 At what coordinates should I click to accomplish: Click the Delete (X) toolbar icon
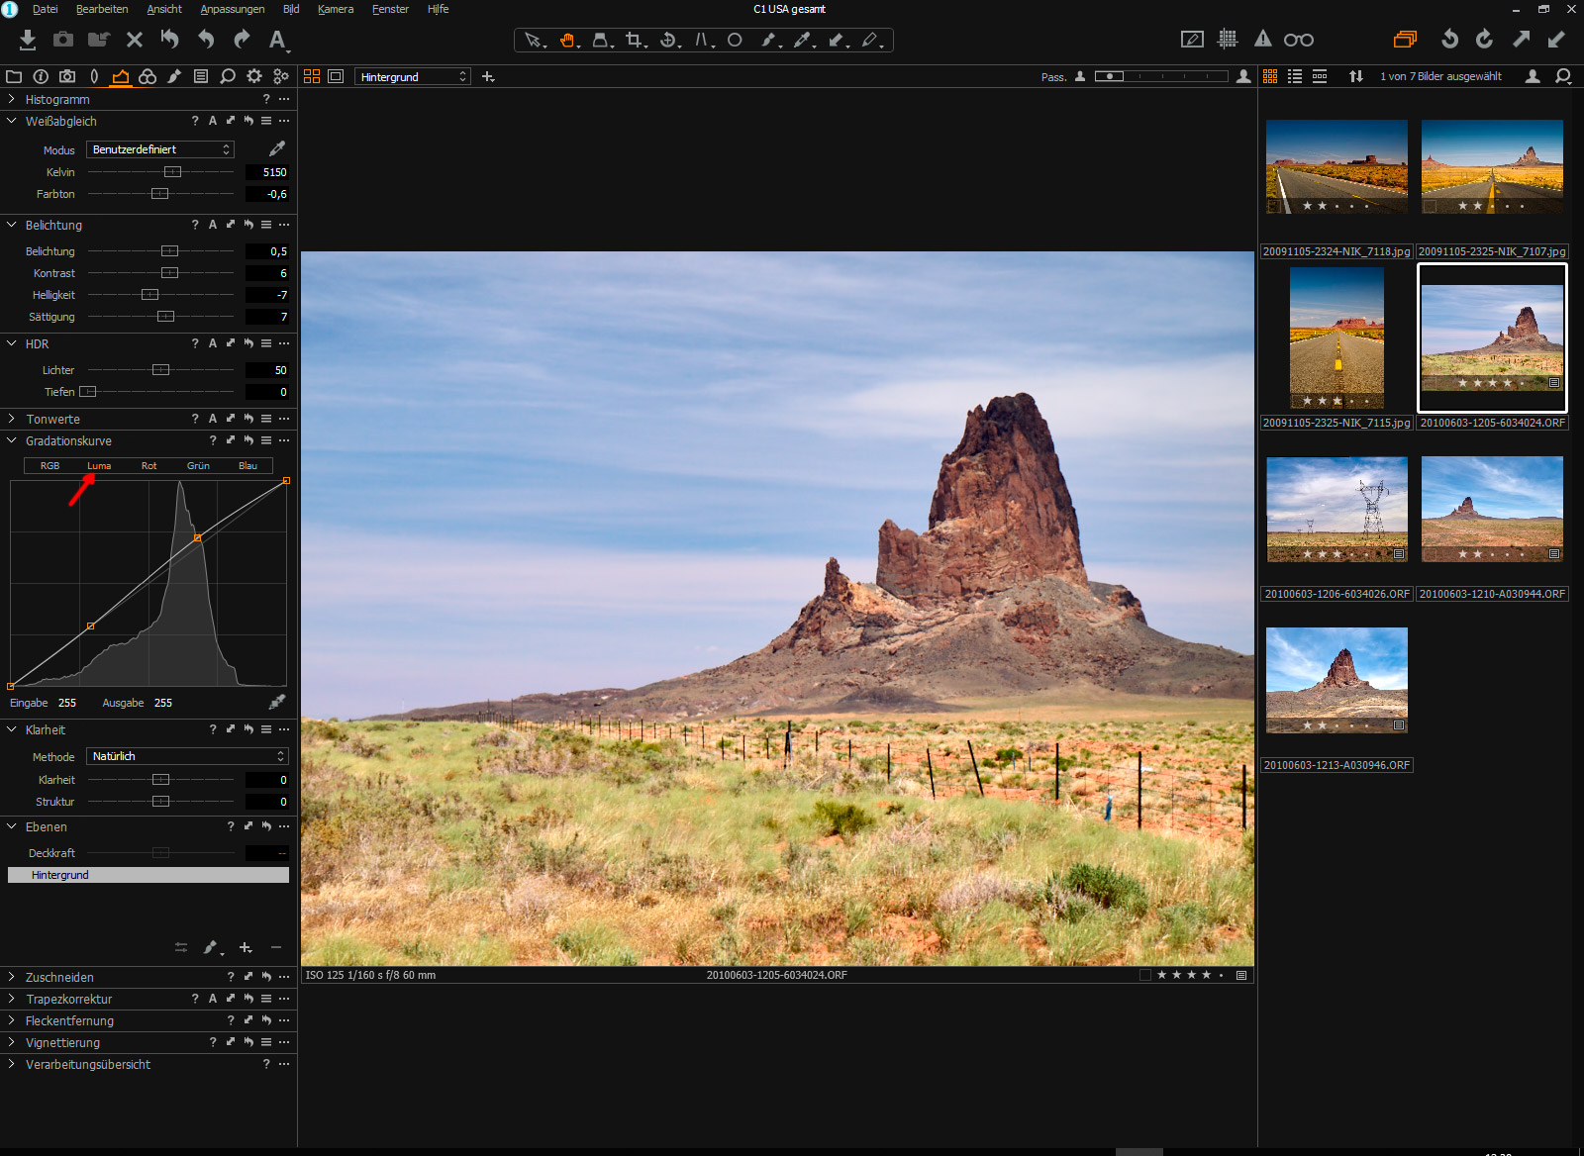[x=135, y=40]
